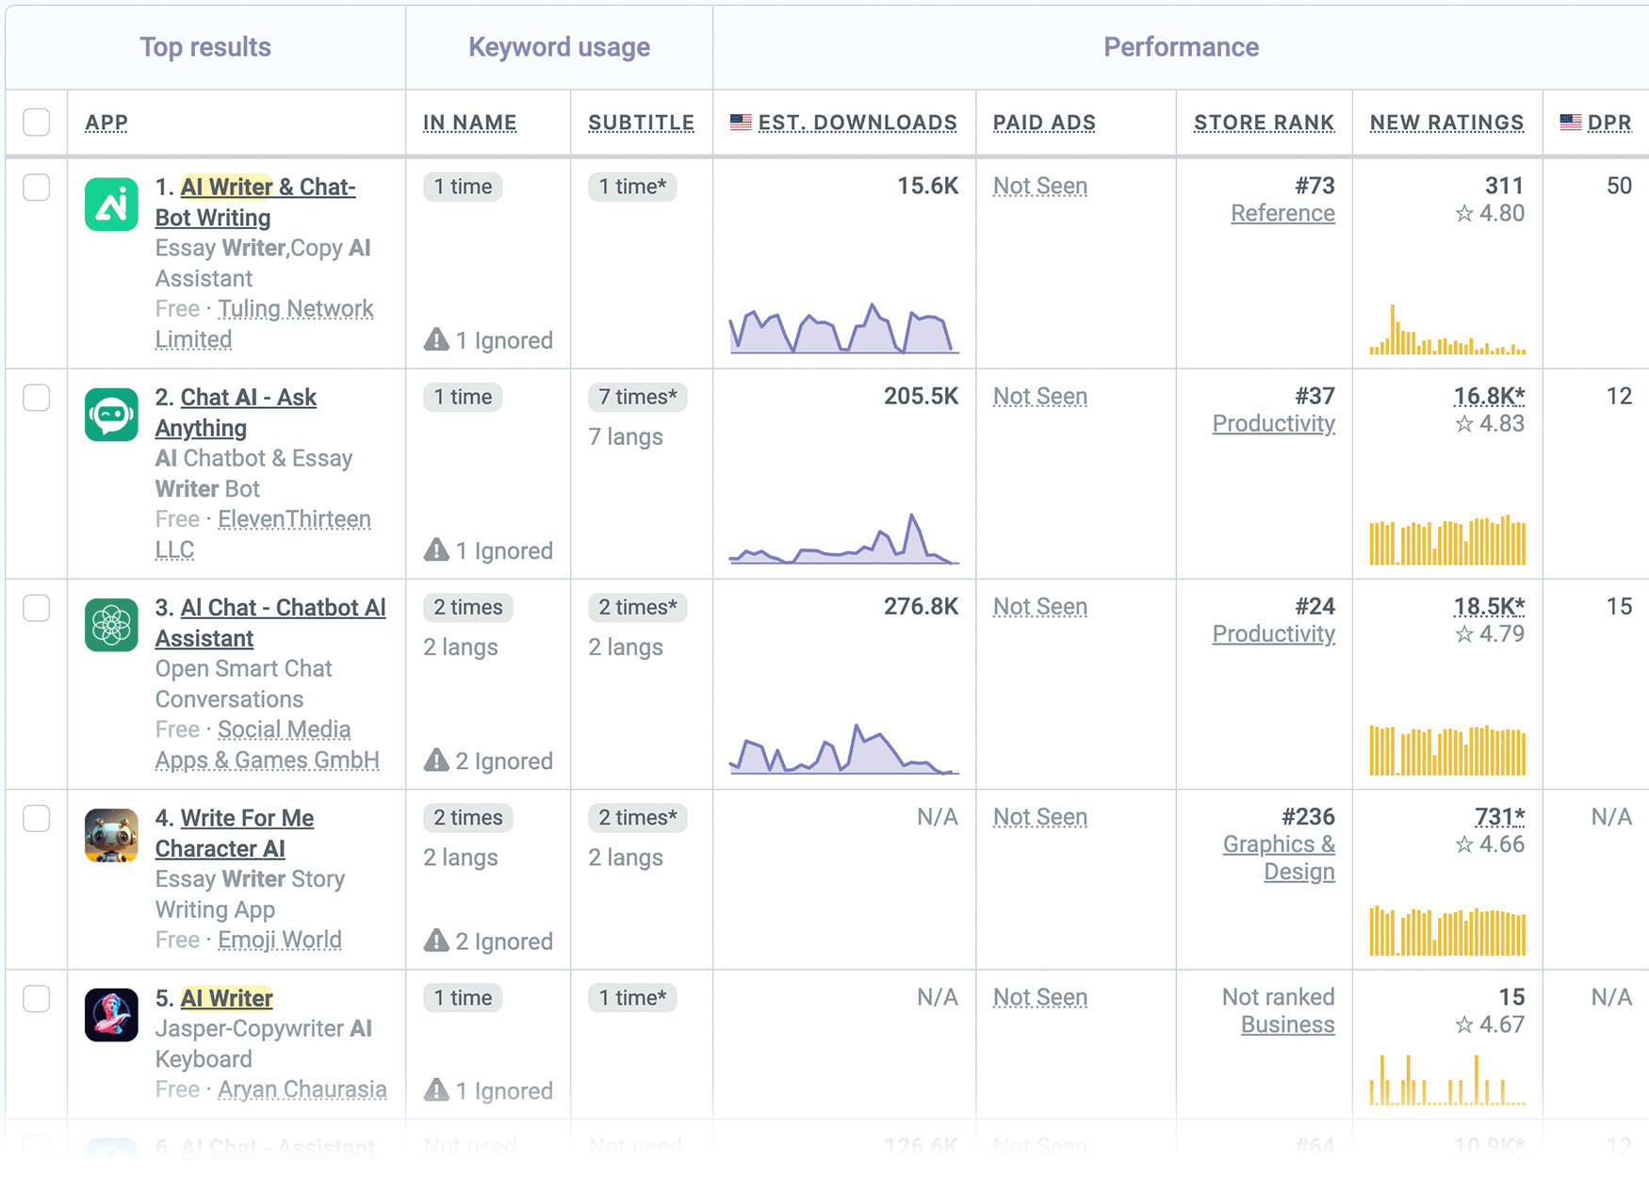
Task: Click the Write For Me Character AI robot icon
Action: pyautogui.click(x=111, y=835)
